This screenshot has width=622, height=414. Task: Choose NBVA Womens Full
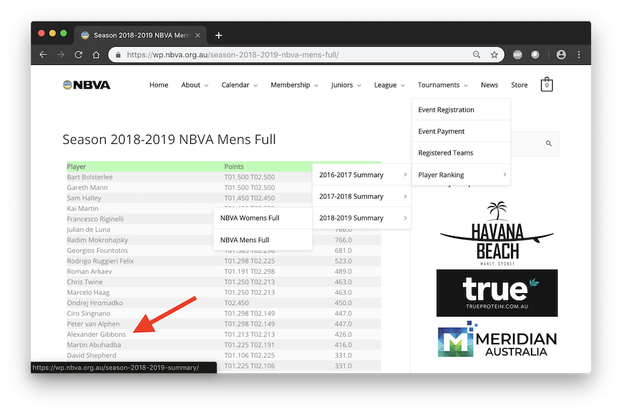(262, 218)
